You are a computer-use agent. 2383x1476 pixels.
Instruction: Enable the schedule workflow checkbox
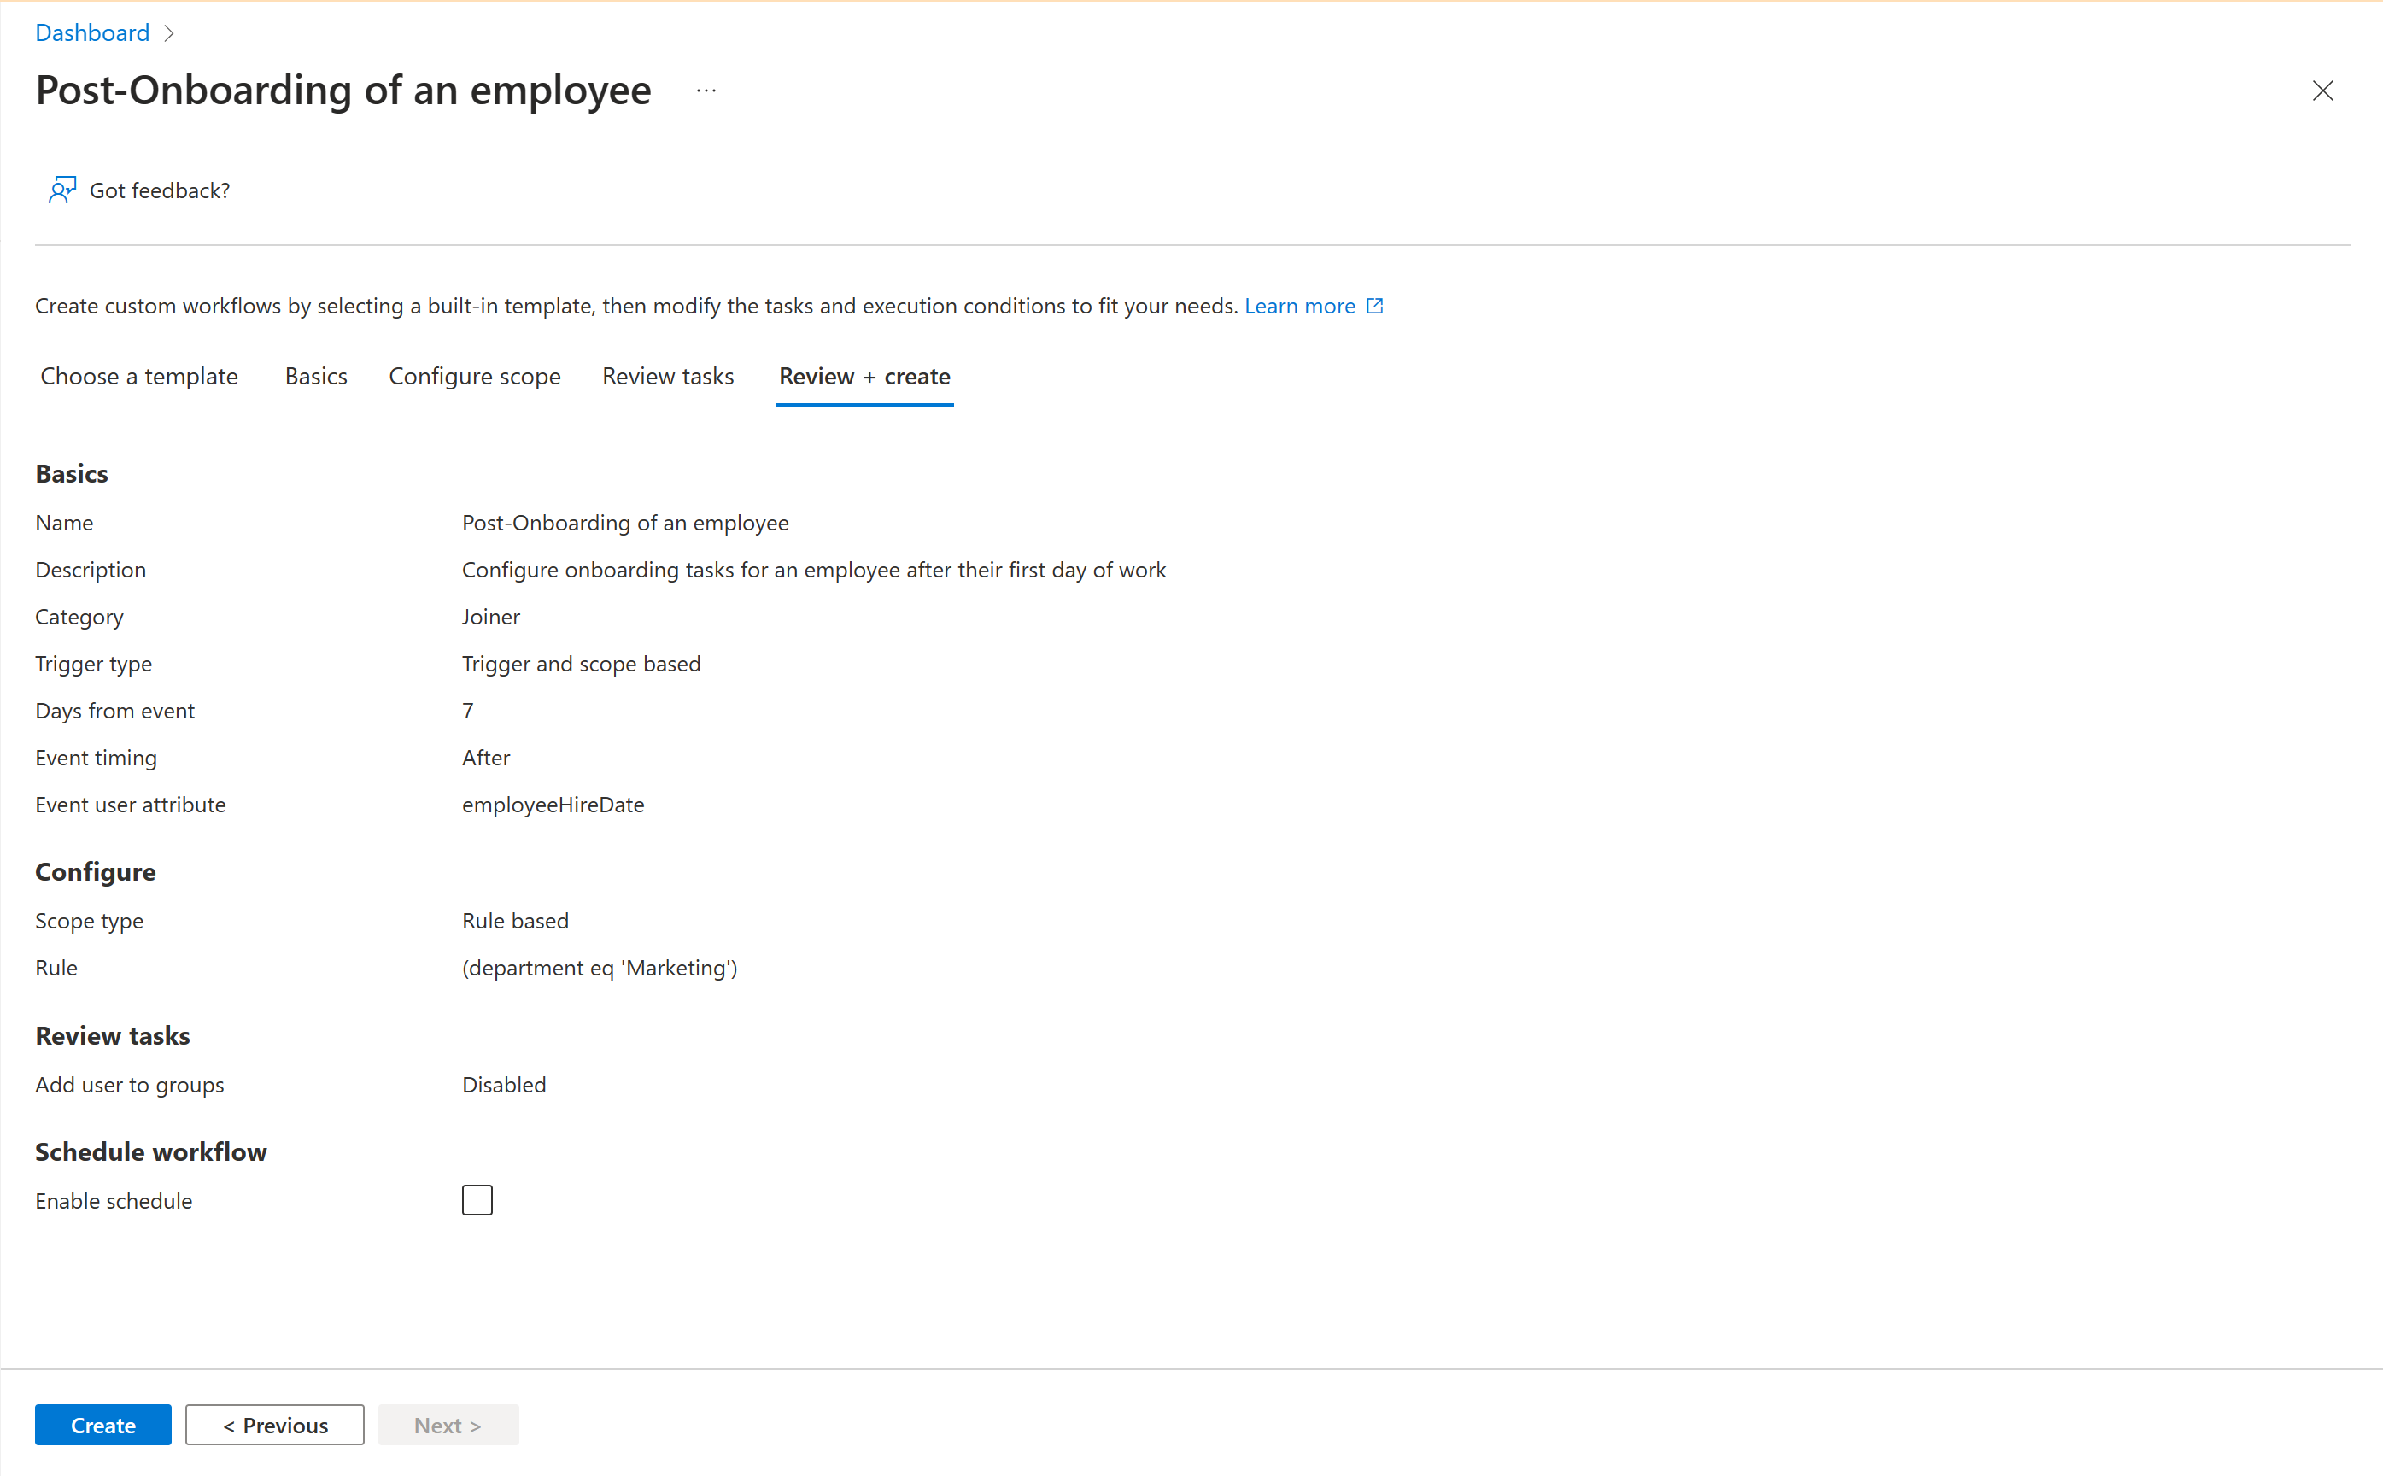pos(477,1200)
